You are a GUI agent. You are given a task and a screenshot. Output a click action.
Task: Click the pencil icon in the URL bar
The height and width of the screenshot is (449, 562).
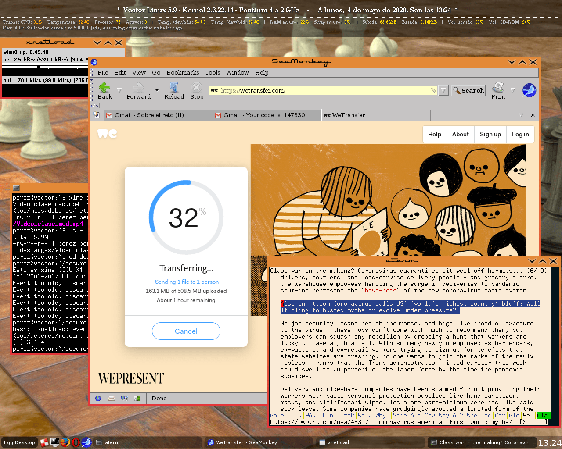(x=433, y=90)
